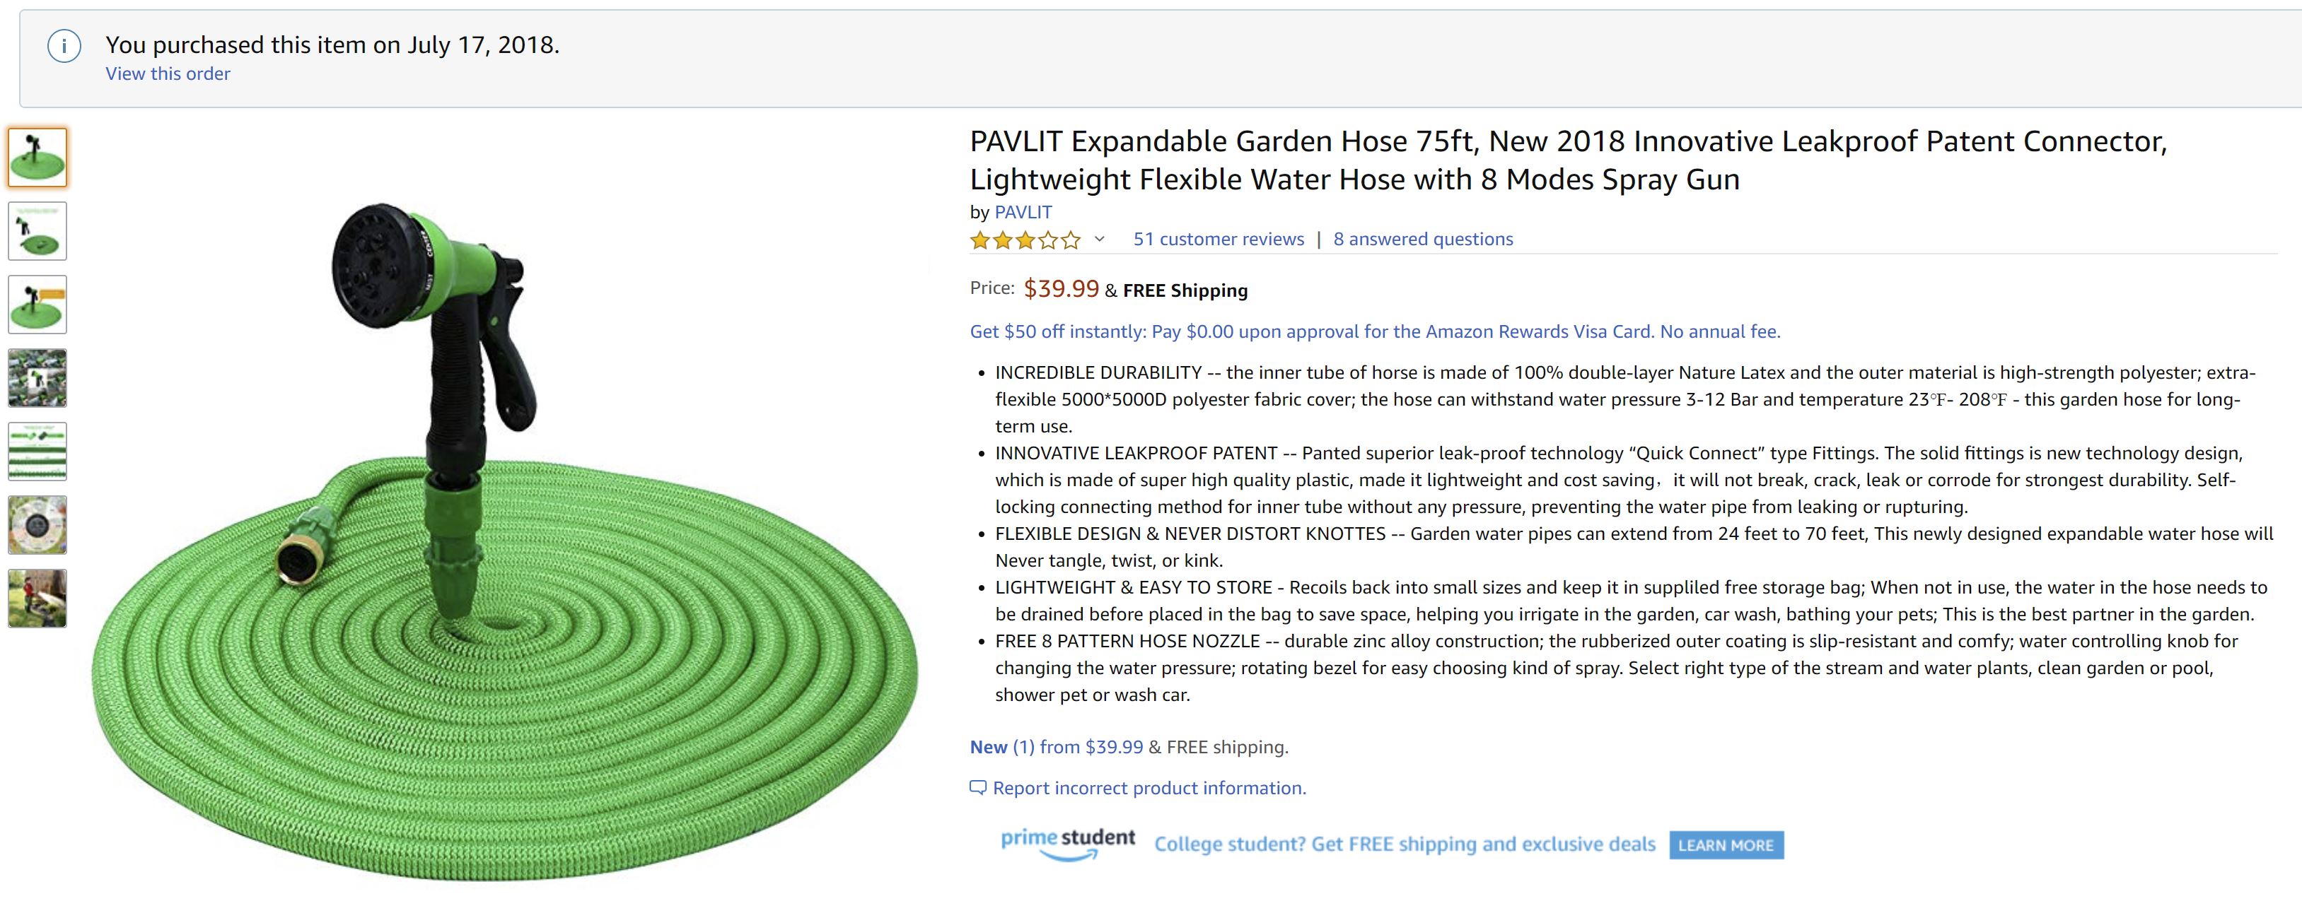The image size is (2302, 913).
Task: Select the seventh thumbnail of person in garden
Action: (x=37, y=599)
